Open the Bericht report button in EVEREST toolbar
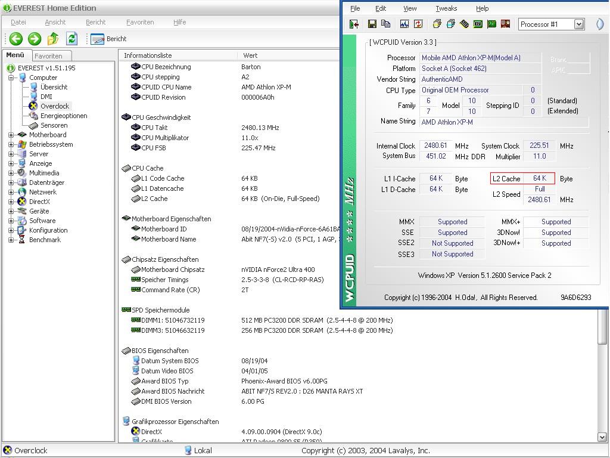The height and width of the screenshot is (458, 610). pos(108,39)
